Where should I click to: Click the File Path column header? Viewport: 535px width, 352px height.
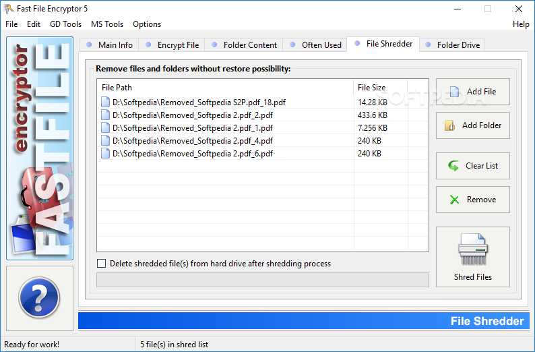(x=225, y=88)
